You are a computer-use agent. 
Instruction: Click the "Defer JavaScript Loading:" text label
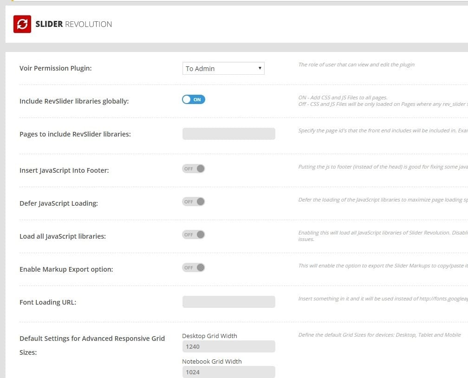58,203
